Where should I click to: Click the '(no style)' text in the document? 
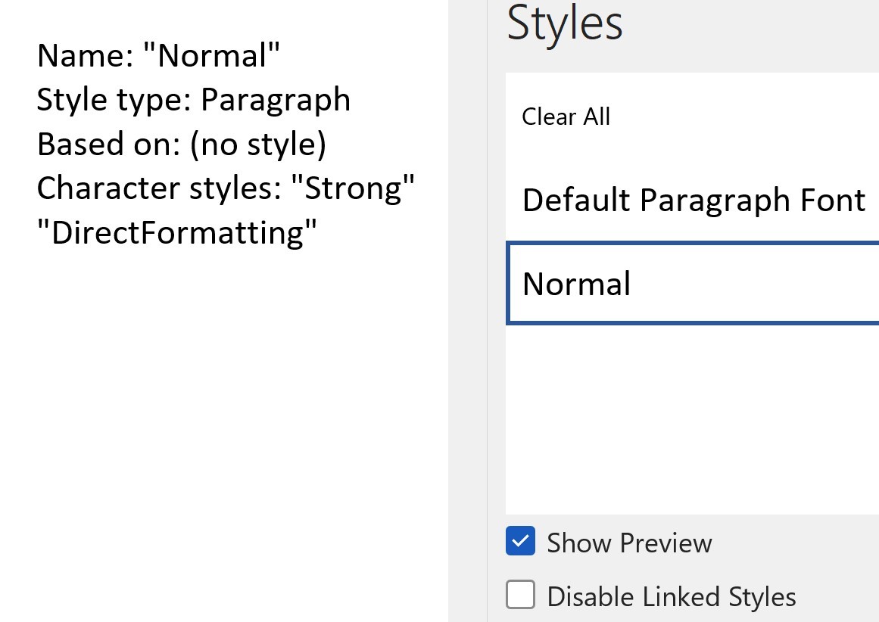click(x=258, y=145)
